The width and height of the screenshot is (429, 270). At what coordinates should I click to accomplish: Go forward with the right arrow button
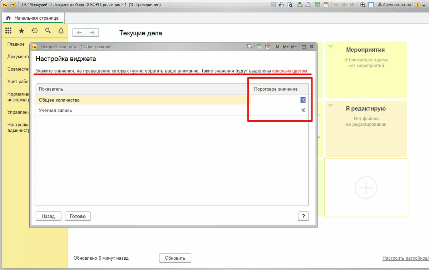(92, 33)
